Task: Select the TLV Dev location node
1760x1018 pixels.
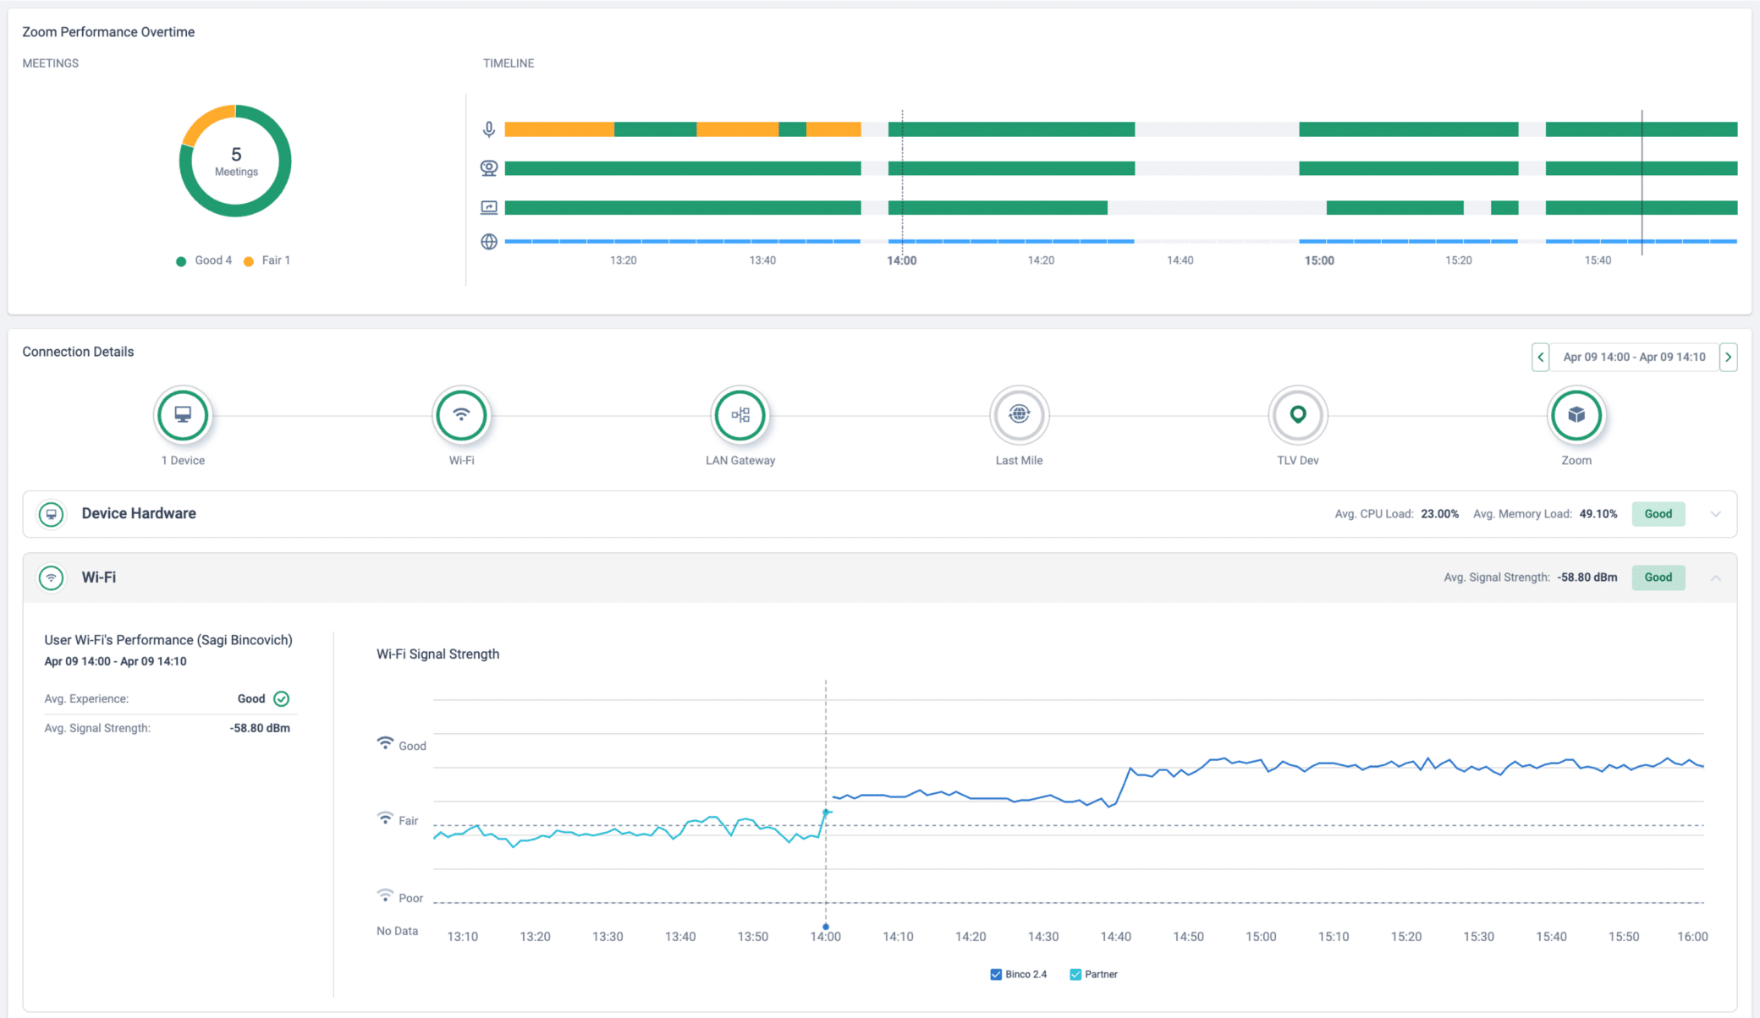Action: (x=1298, y=415)
